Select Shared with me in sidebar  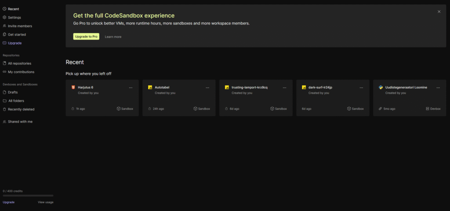tap(20, 122)
